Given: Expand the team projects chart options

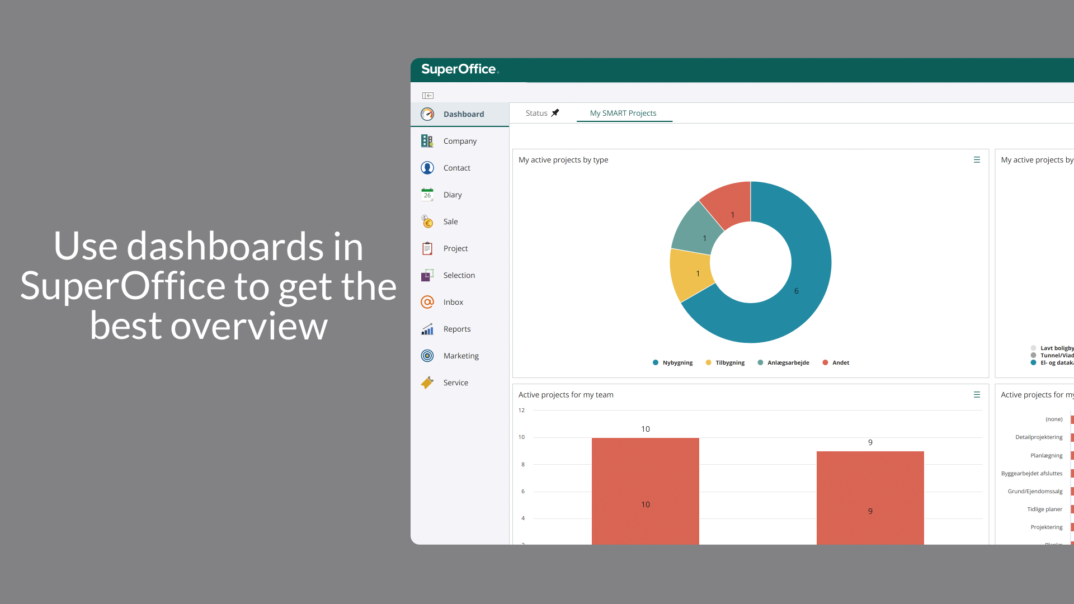Looking at the screenshot, I should 977,394.
